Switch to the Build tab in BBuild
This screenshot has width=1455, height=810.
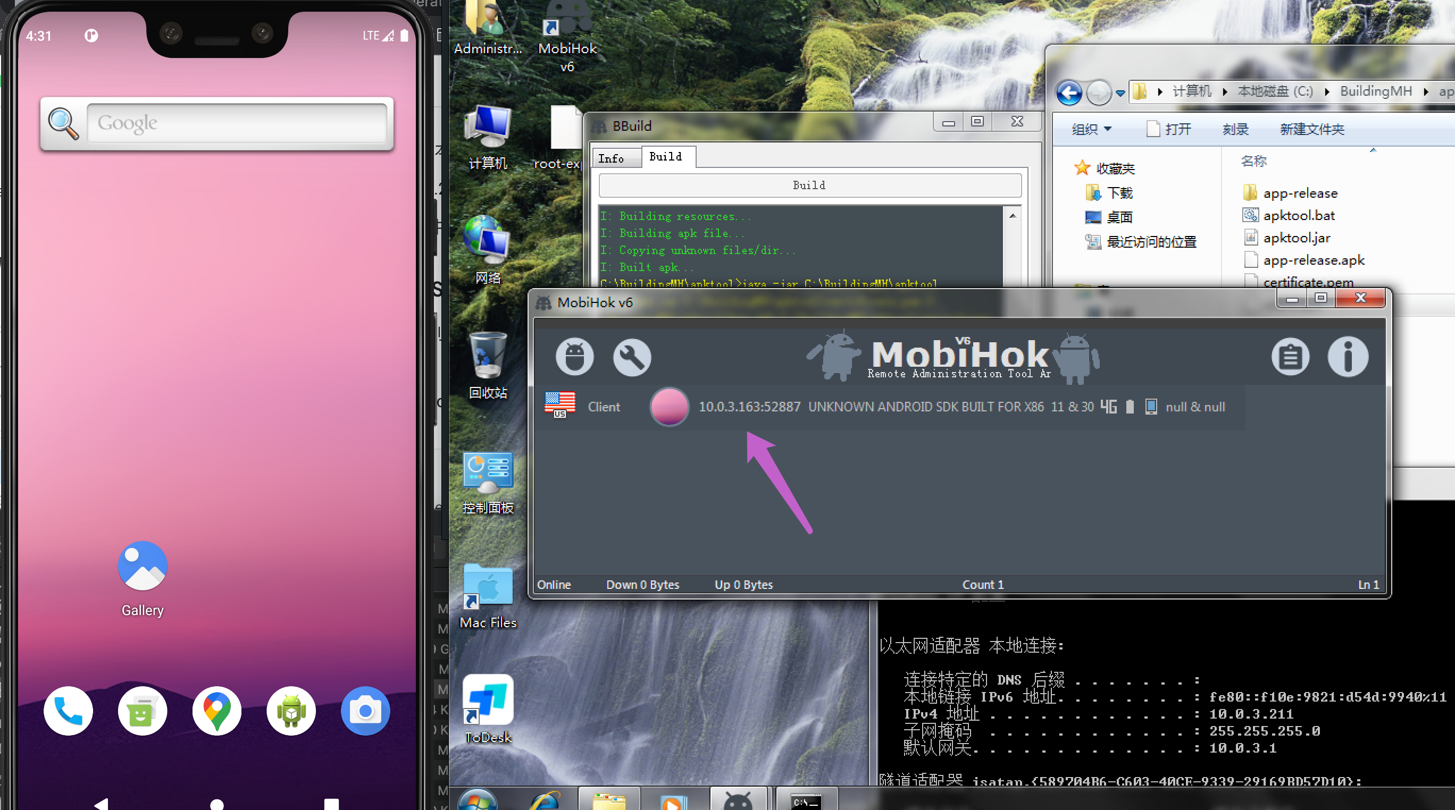coord(667,156)
